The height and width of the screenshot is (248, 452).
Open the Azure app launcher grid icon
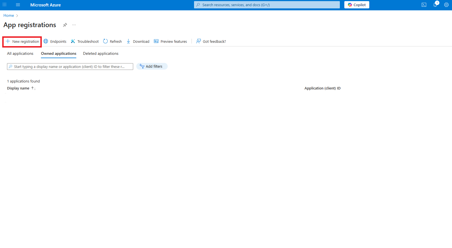(x=4, y=5)
